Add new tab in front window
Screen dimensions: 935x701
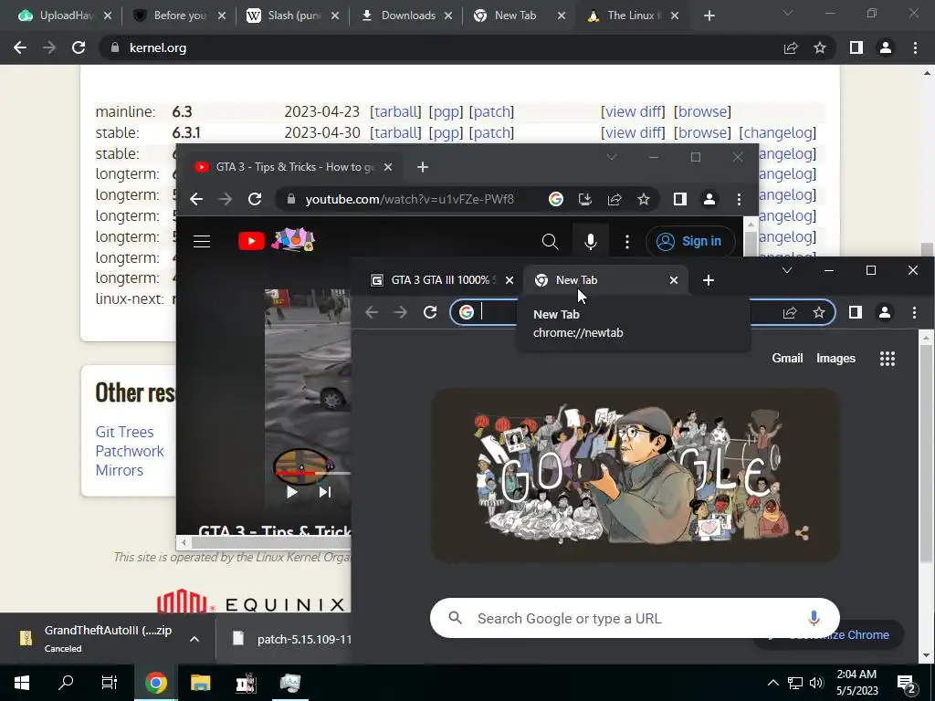(709, 280)
